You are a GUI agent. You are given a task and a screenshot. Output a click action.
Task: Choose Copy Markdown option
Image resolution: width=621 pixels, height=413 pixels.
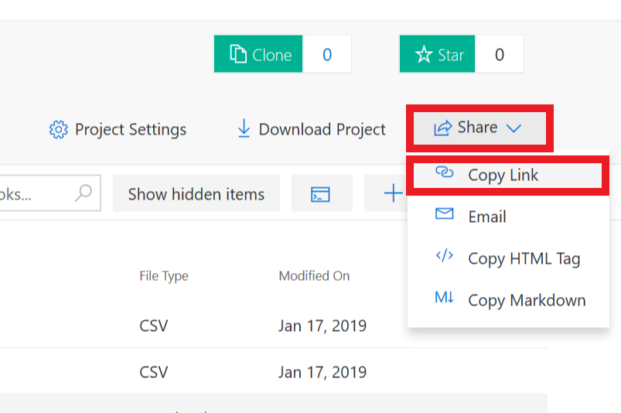508,300
